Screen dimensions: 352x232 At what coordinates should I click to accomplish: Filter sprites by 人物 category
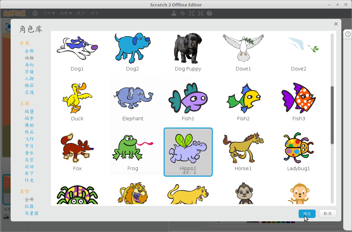coord(29,78)
